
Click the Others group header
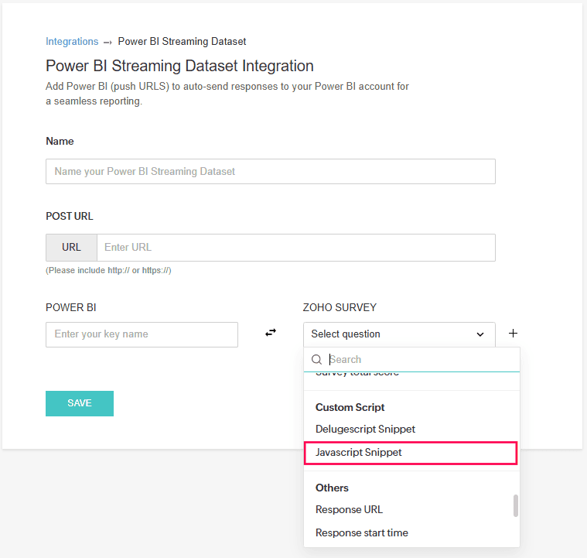(332, 488)
